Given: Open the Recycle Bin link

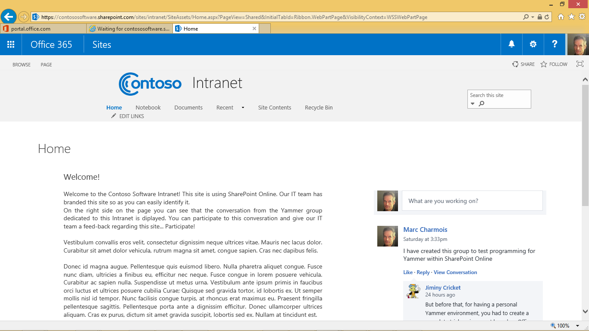Looking at the screenshot, I should 319,108.
